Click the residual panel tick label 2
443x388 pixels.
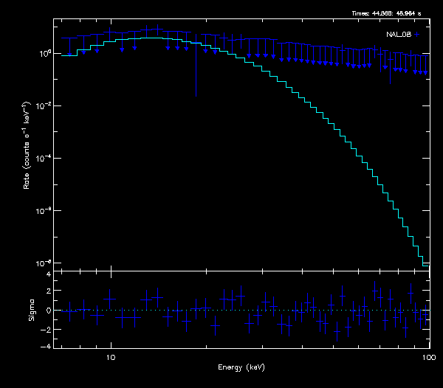[x=48, y=292]
